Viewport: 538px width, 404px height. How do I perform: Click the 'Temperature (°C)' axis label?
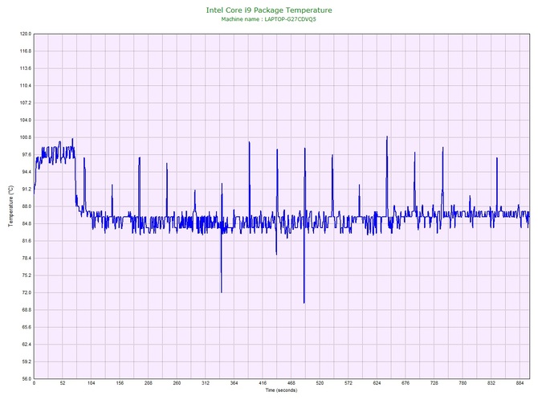[10, 206]
